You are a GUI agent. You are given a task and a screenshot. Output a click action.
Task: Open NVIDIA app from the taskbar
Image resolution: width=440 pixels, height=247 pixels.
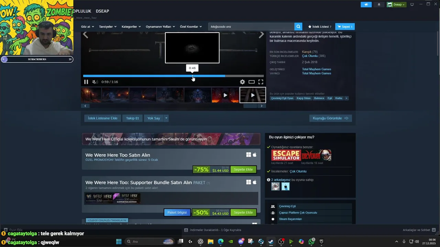click(x=231, y=242)
